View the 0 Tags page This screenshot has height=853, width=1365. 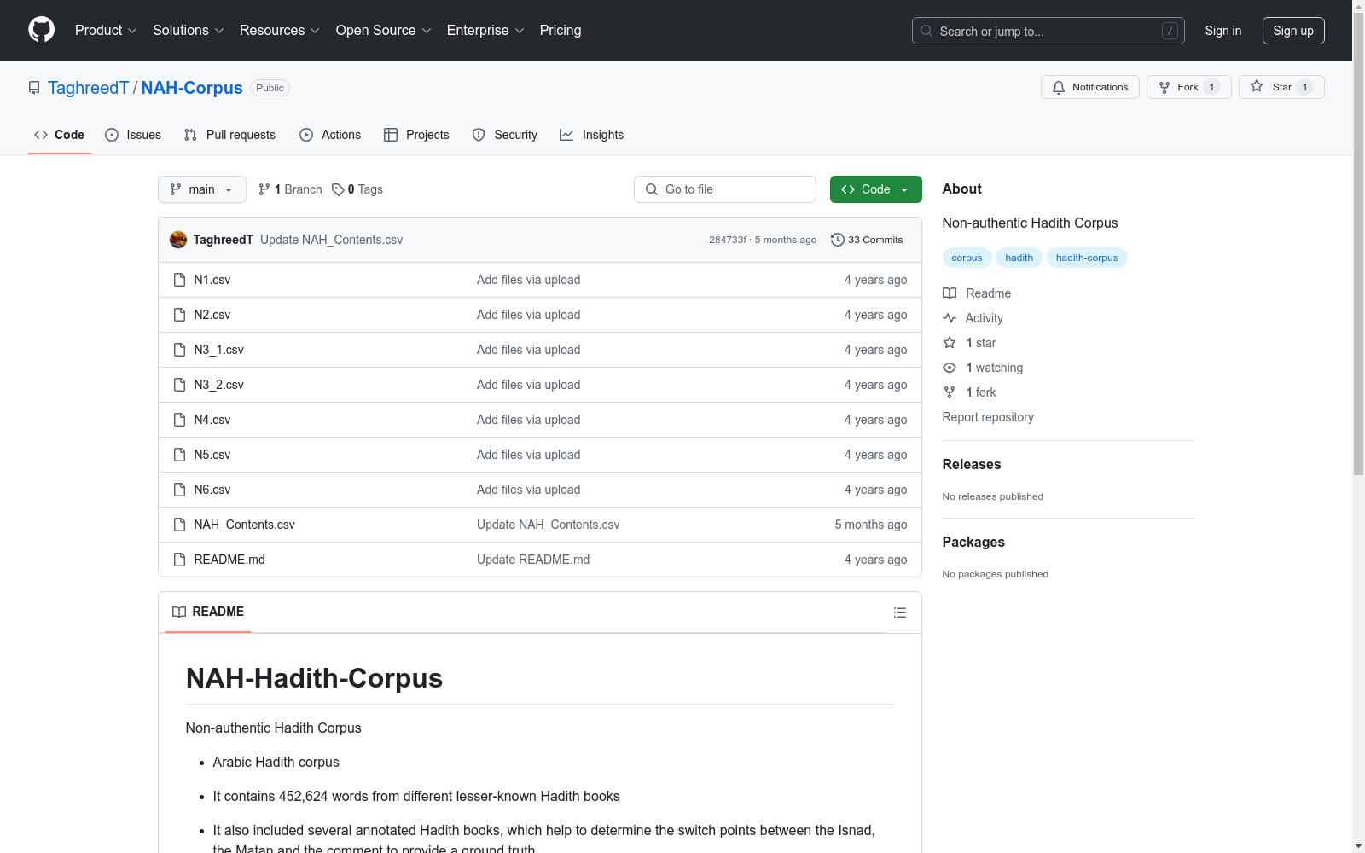click(x=357, y=189)
